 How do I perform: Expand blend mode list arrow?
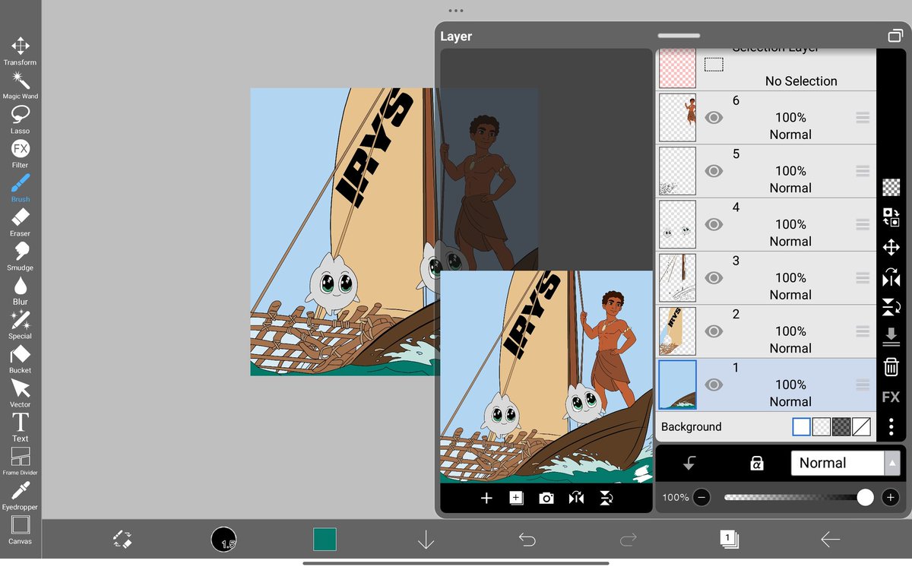892,463
